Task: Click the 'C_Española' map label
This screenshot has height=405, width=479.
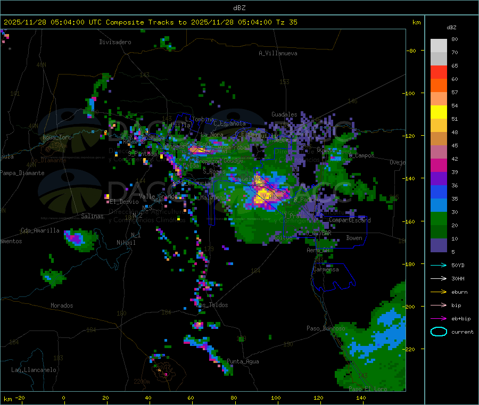Action: pos(229,123)
